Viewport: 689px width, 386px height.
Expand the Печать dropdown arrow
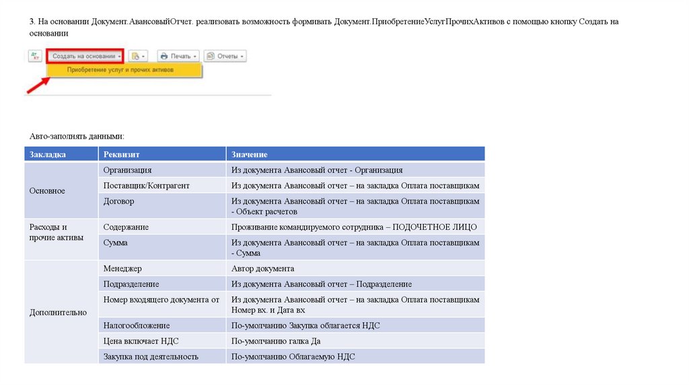tap(194, 56)
